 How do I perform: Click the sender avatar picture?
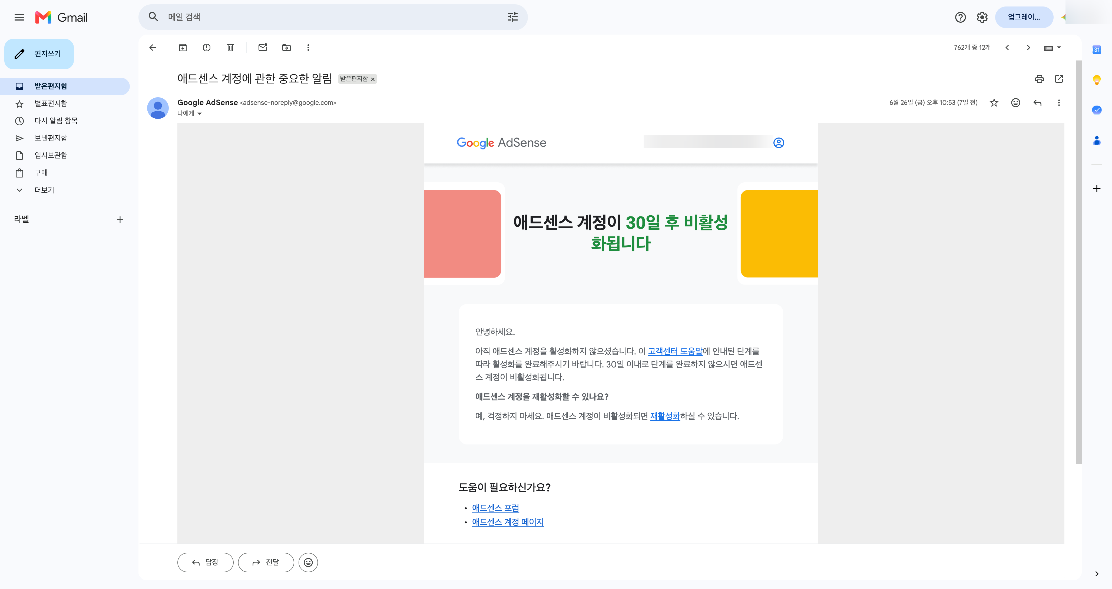[158, 108]
